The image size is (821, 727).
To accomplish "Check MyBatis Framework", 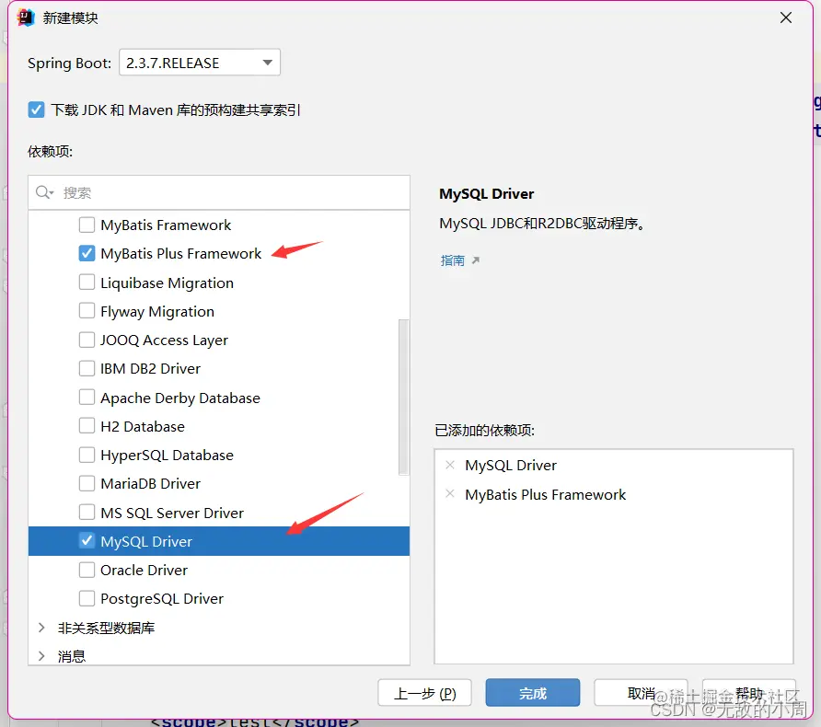I will coord(87,225).
